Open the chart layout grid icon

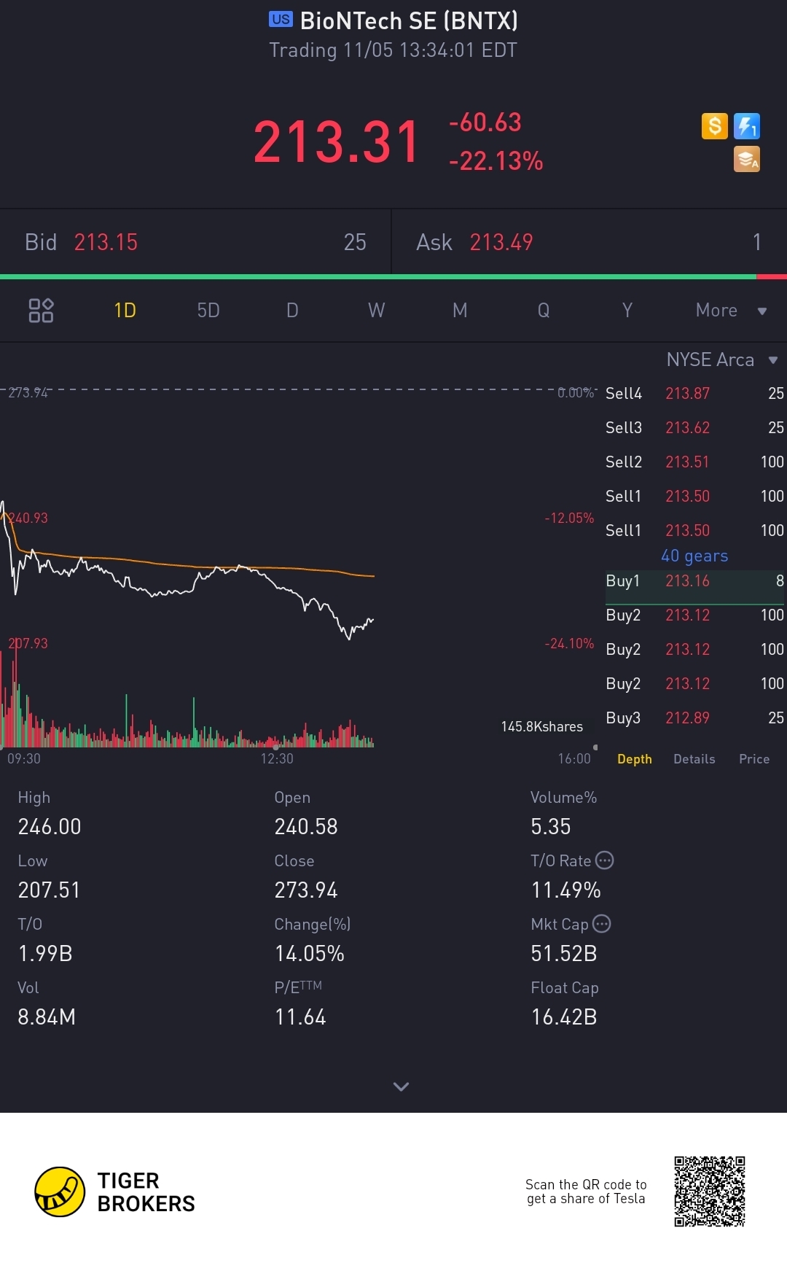[x=41, y=310]
